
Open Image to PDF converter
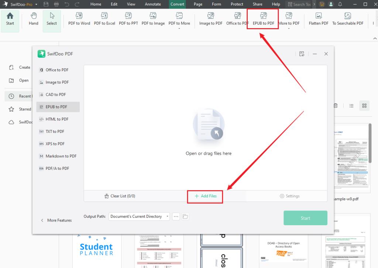pyautogui.click(x=211, y=19)
